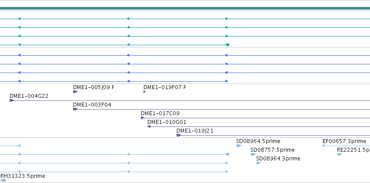
Task: Click the DME1-004G22 start arrow marker
Action: 12,100
